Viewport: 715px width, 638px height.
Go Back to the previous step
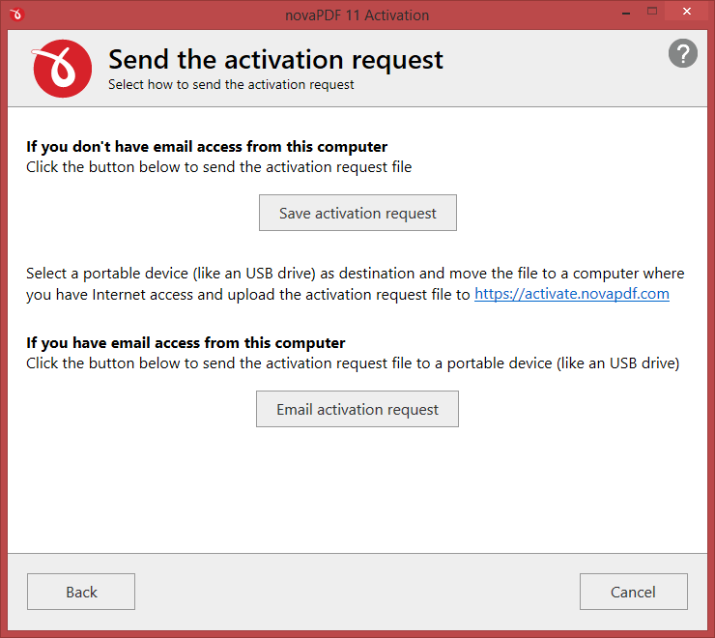click(x=81, y=592)
